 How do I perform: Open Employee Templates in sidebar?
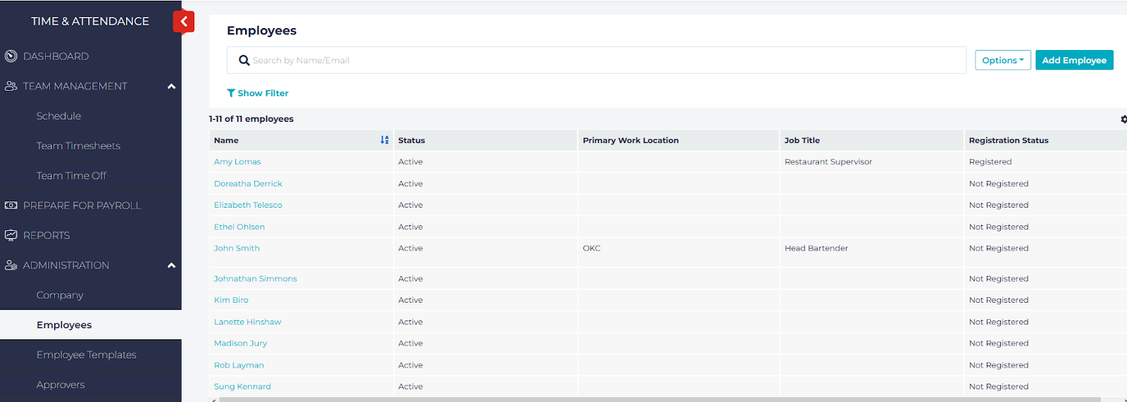point(86,355)
